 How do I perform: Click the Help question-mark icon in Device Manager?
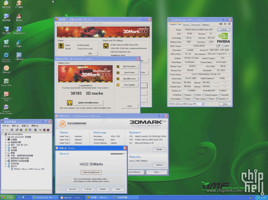coord(26,130)
